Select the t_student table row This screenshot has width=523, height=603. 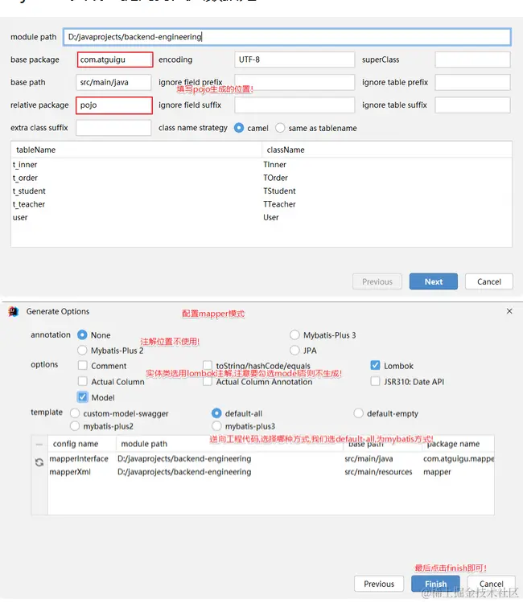(x=261, y=191)
